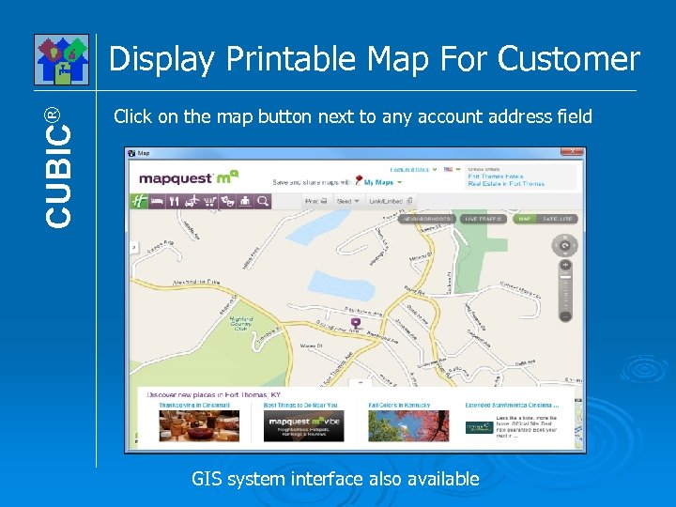Viewport: 676px width, 507px height.
Task: Click the zoom out minus button
Action: (x=565, y=316)
